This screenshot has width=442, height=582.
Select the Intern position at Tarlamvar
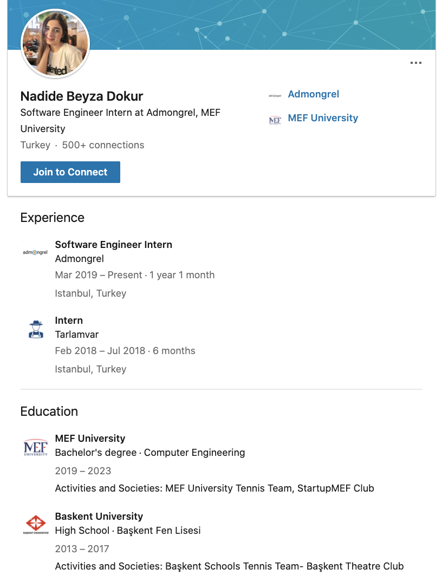click(69, 321)
